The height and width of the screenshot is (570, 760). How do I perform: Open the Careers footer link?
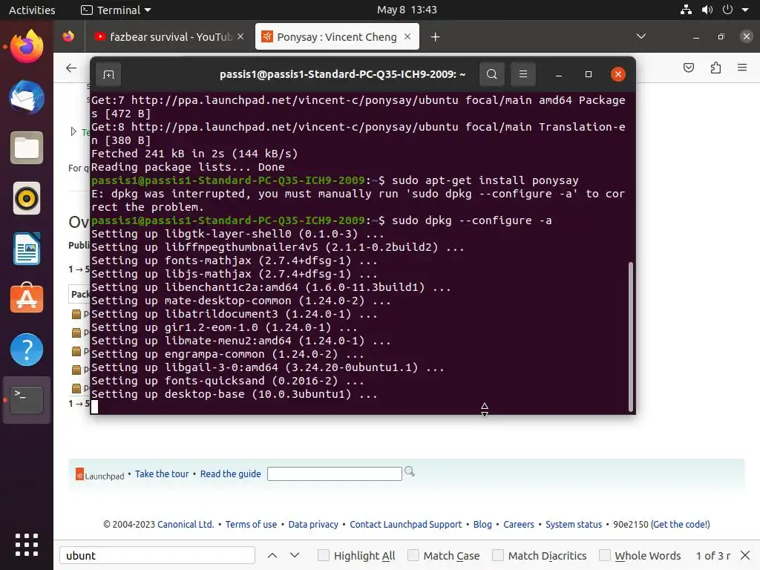(x=519, y=524)
